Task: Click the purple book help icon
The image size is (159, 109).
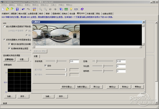Action: (x=82, y=9)
